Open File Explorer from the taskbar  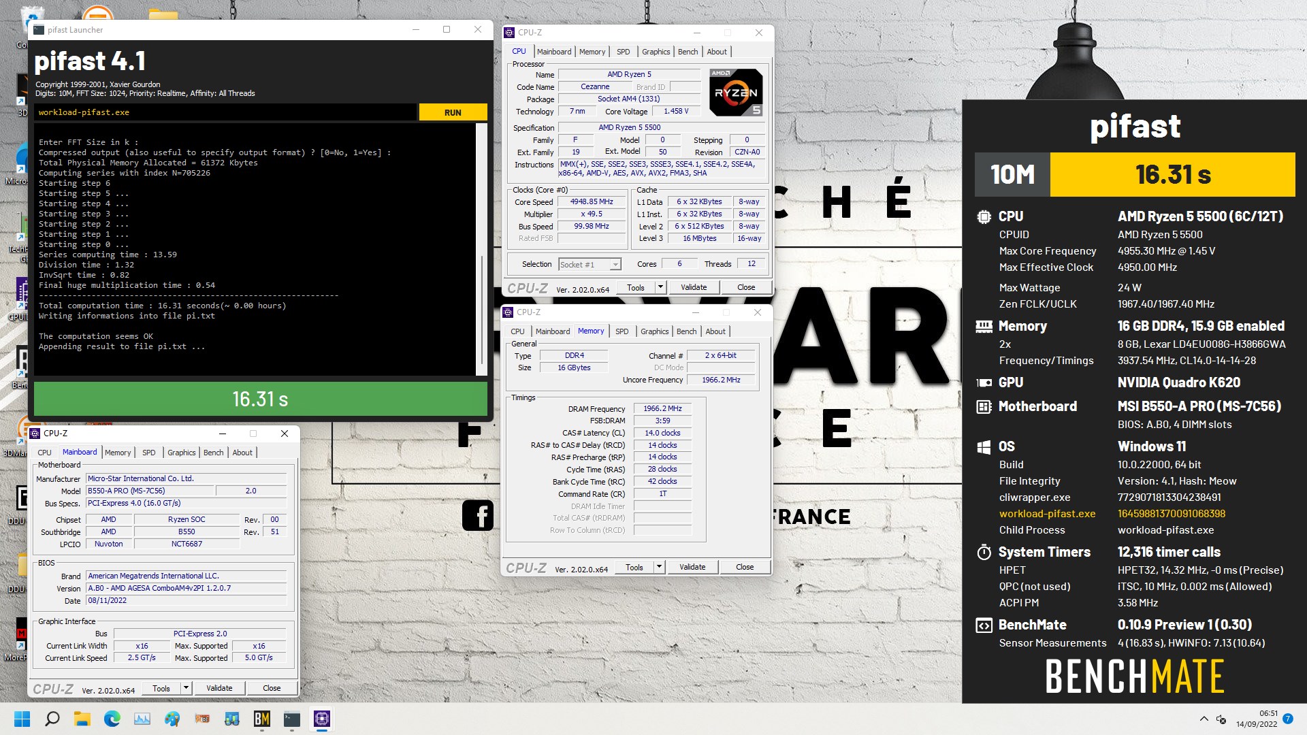[82, 719]
